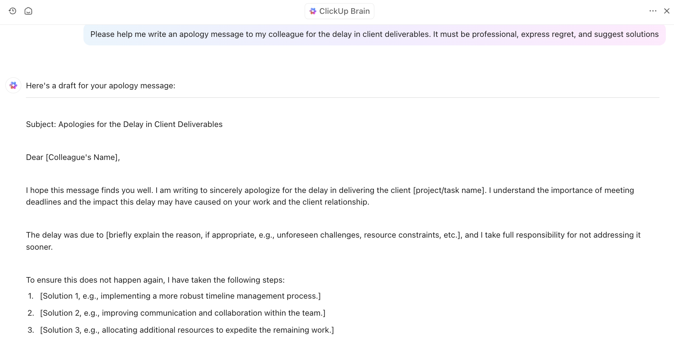Click the "To ensure this does not" sentence
Image resolution: width=674 pixels, height=349 pixels.
[155, 280]
